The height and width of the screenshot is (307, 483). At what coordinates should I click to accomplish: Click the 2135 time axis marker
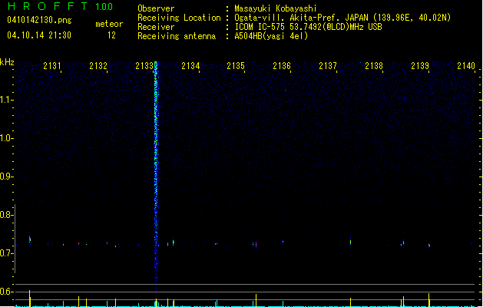236,66
